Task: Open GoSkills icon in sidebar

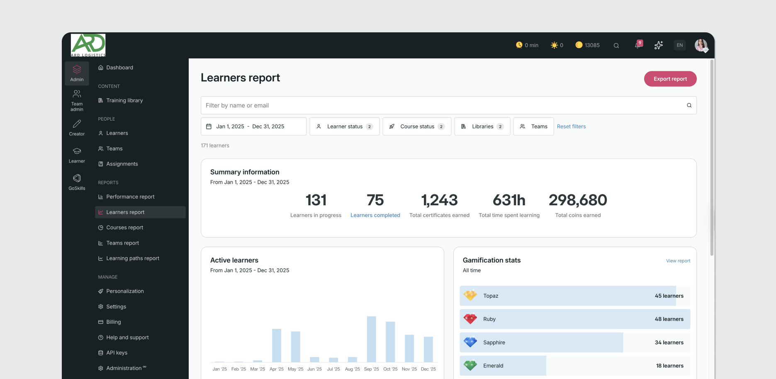Action: point(77,182)
